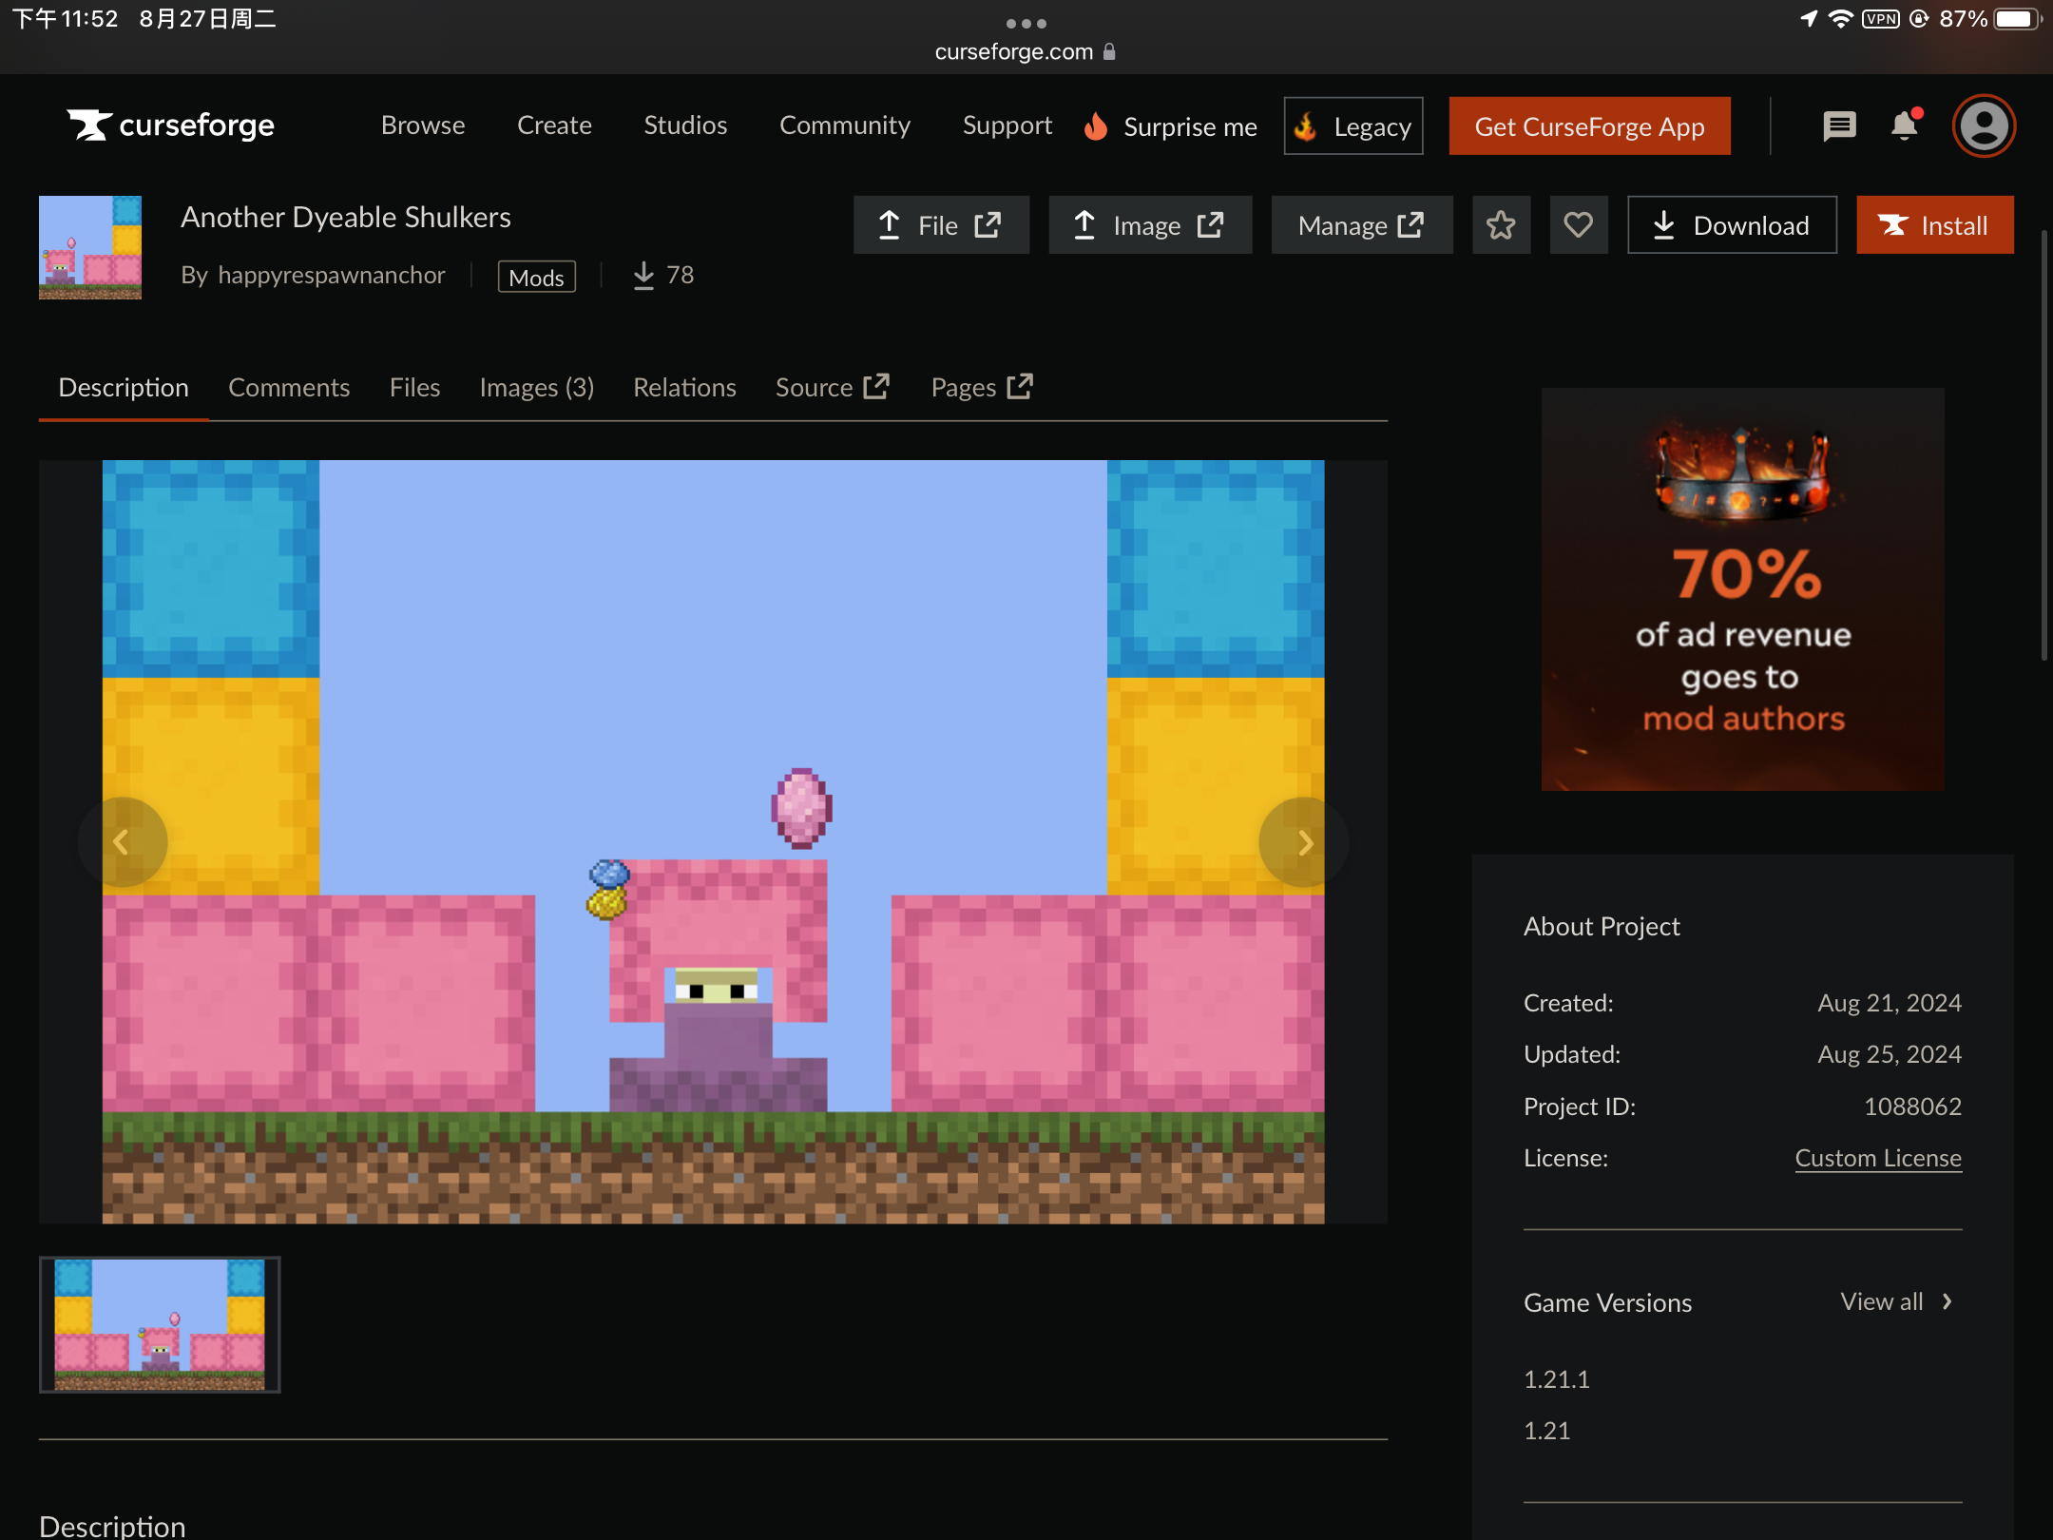
Task: Show previous gallery image
Action: tap(122, 842)
